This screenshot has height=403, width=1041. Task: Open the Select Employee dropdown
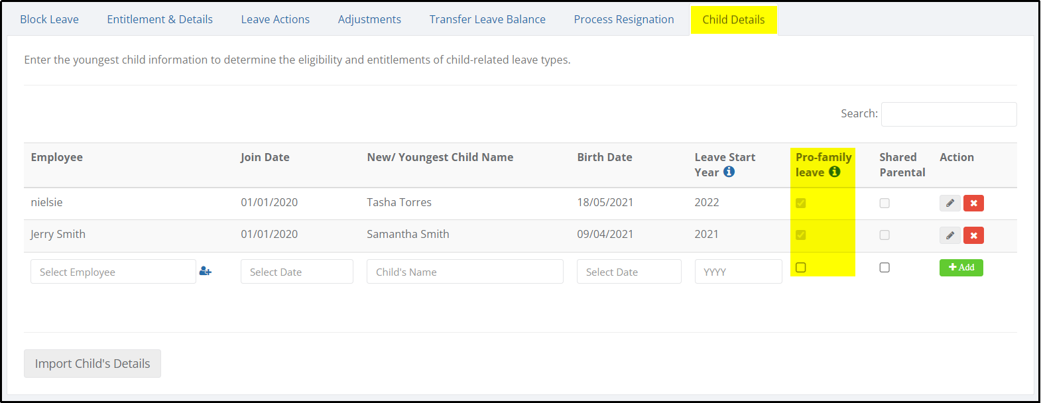[113, 272]
